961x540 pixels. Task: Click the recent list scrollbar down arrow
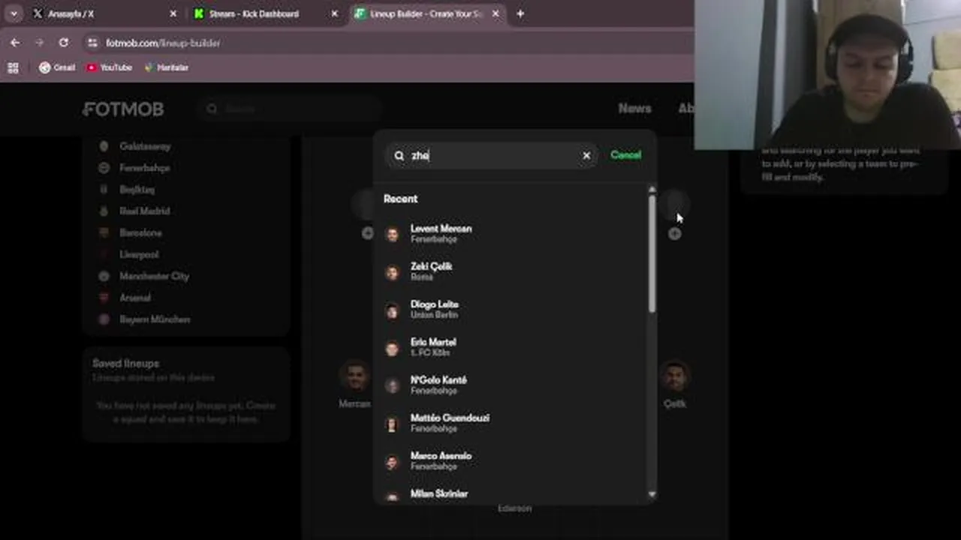(x=652, y=494)
